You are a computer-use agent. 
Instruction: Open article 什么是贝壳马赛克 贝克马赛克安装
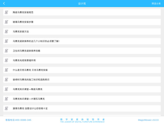82,70
